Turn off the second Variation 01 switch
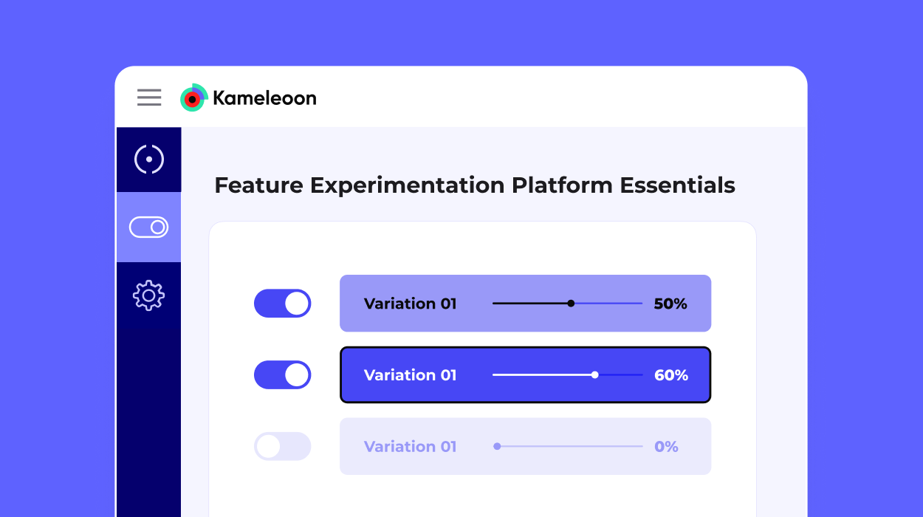Screen dimensions: 923x517 pyautogui.click(x=282, y=374)
